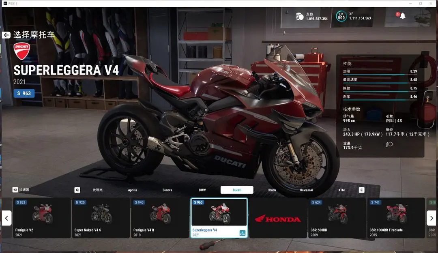
Task: Click the 8.75 handling score
Action: pos(413,88)
